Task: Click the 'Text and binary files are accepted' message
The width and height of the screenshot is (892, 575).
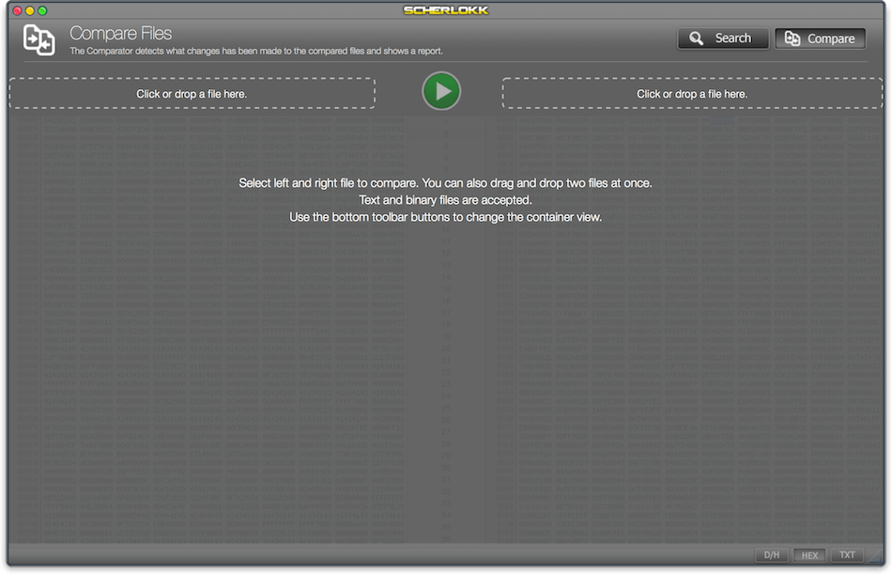Action: [x=445, y=200]
